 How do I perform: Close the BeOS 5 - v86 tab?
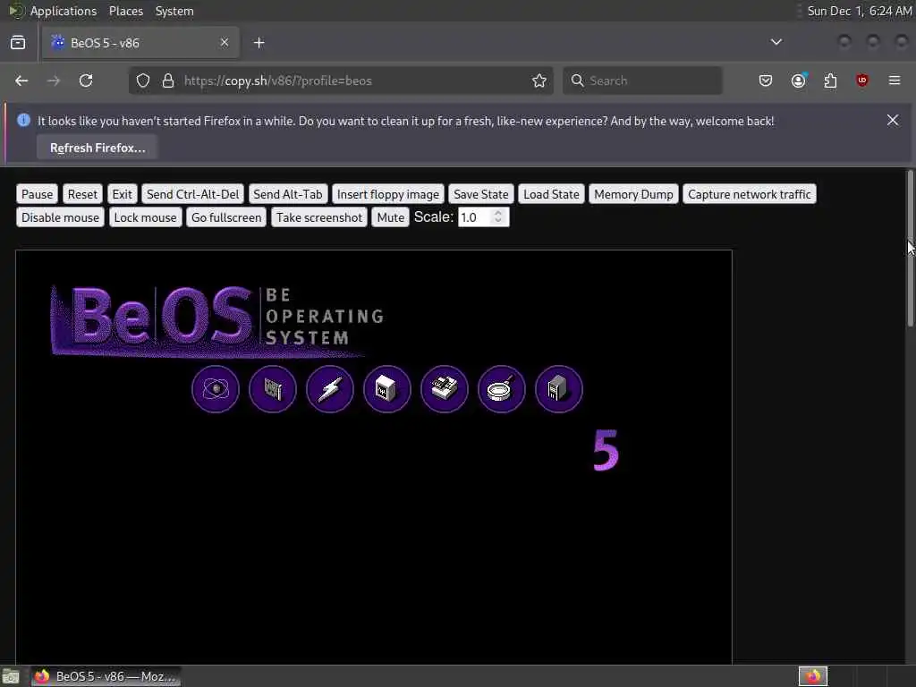click(x=225, y=42)
